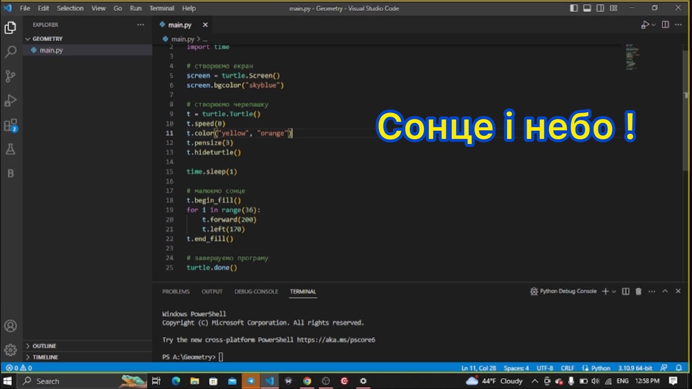Switch to the DEBUG CONSOLE panel tab
The image size is (692, 389).
tap(256, 291)
